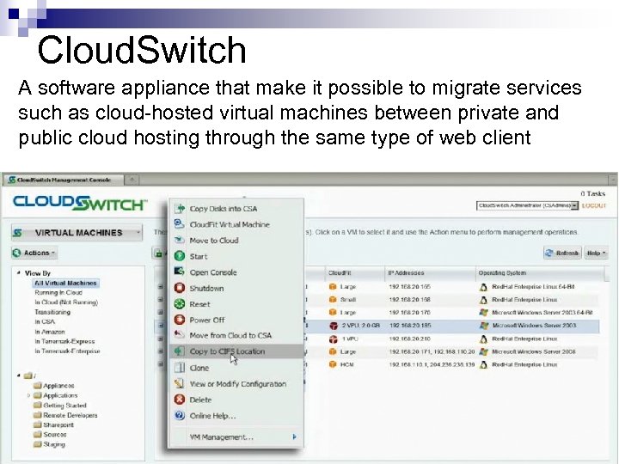
Task: Choose Open Console in context menu
Action: coord(236,272)
